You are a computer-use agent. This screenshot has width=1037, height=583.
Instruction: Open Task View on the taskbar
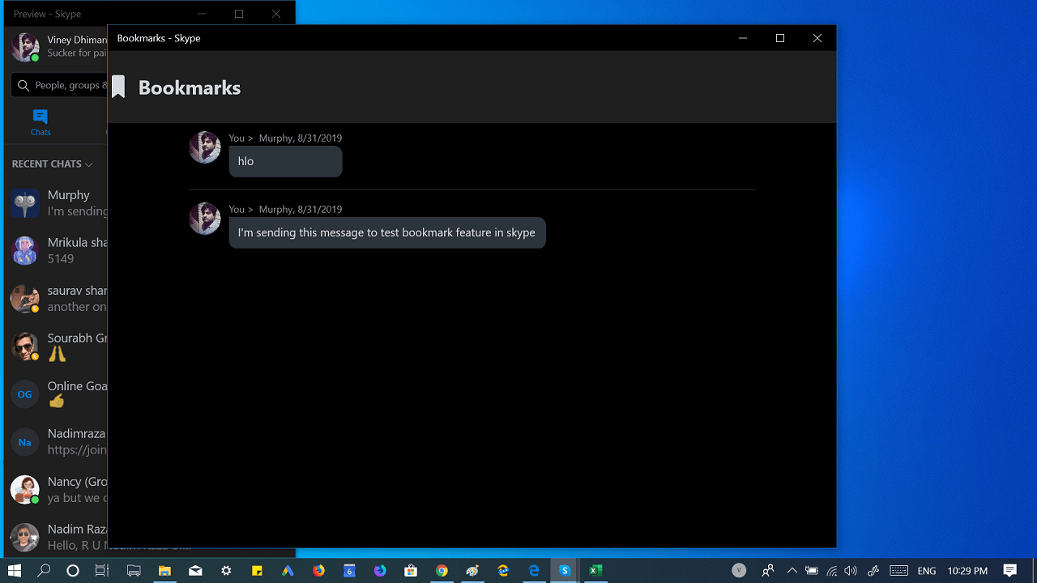102,571
